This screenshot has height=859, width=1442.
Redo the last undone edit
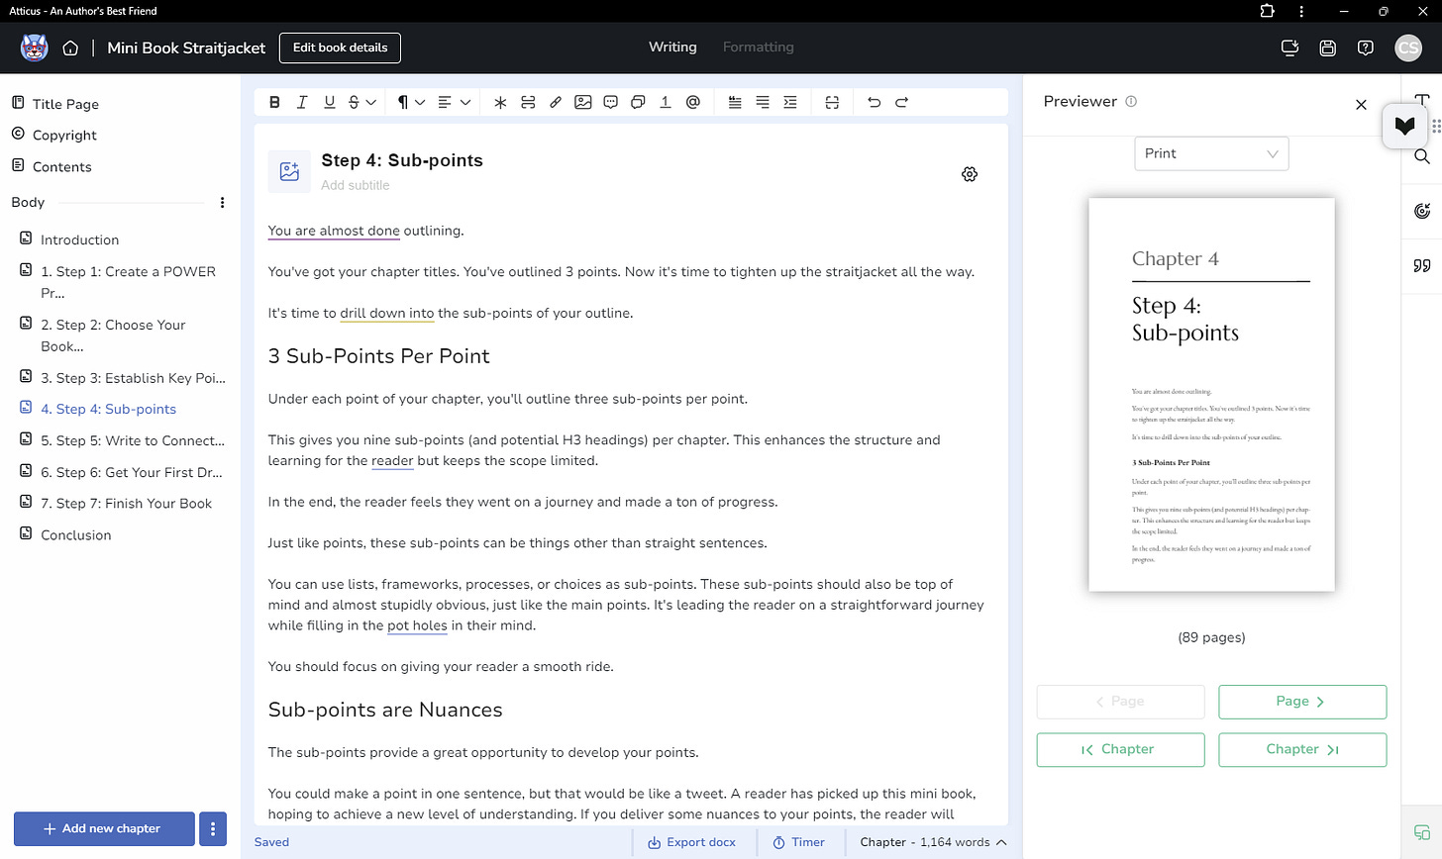tap(901, 102)
